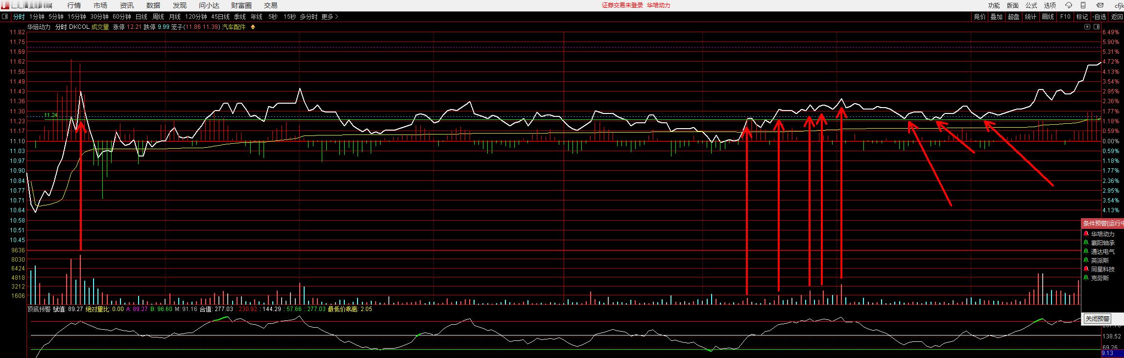Click the 返回 back button
Viewport: 1124px width, 358px height.
click(x=1116, y=17)
